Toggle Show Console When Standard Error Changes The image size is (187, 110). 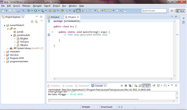148,86
